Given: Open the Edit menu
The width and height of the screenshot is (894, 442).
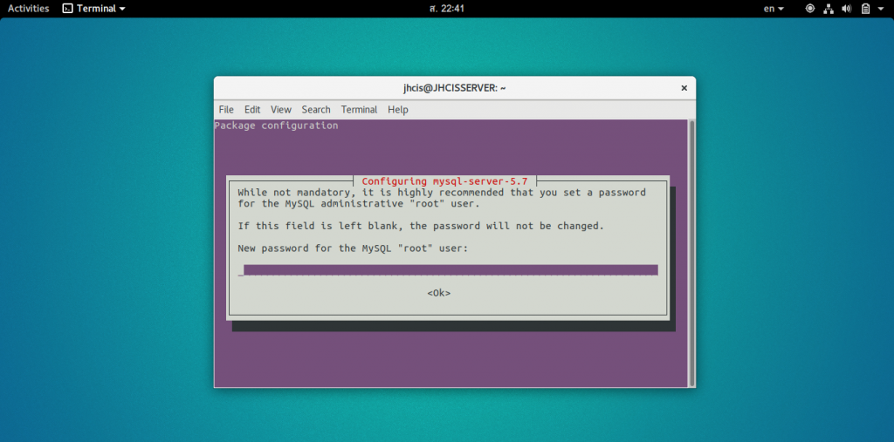Looking at the screenshot, I should coord(252,109).
